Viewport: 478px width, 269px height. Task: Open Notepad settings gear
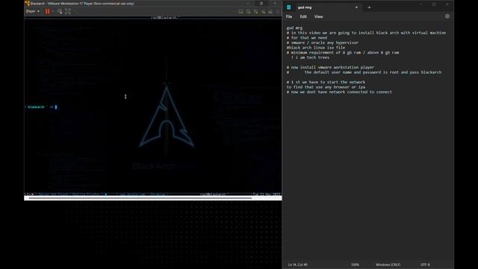pos(447,16)
